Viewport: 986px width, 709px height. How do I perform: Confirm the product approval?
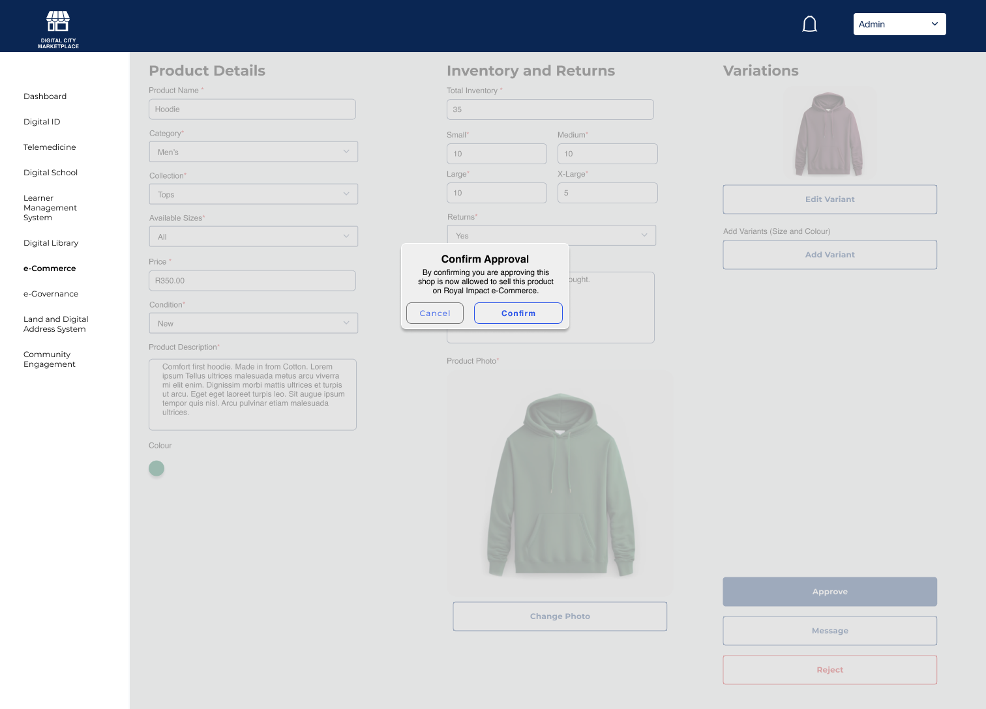518,313
